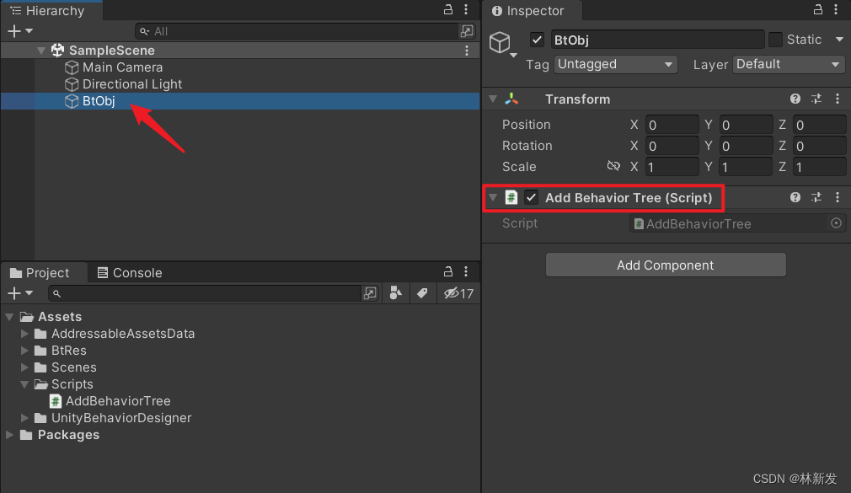Viewport: 851px width, 493px height.
Task: Open Inspector panel options menu
Action: 836,9
